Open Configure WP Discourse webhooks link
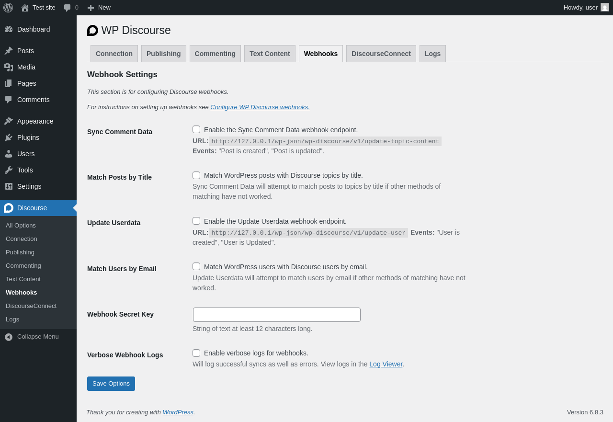The height and width of the screenshot is (422, 613). pos(260,107)
